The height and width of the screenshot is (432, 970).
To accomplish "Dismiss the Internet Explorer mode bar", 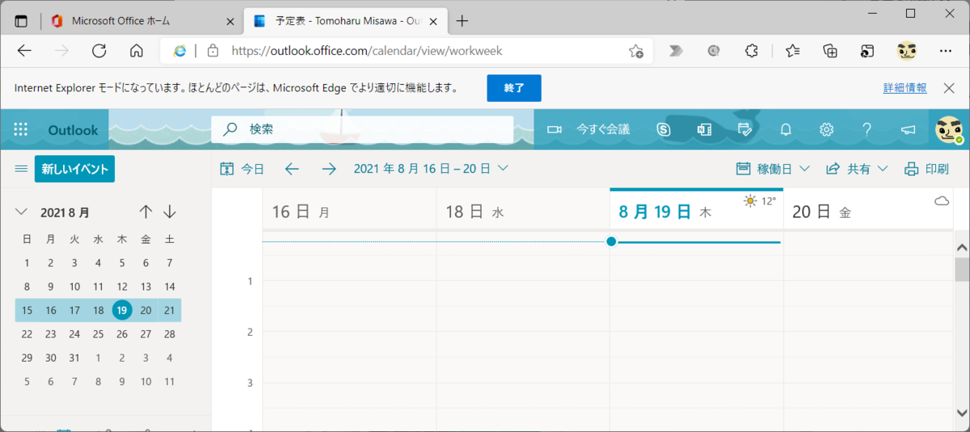I will coord(949,88).
